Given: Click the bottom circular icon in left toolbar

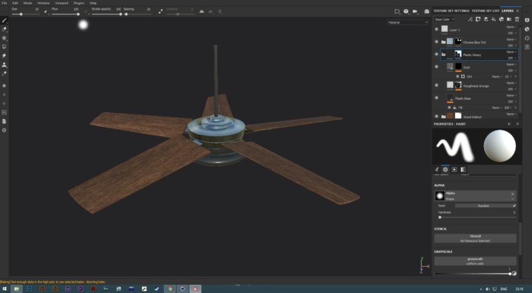Looking at the screenshot, I should [x=4, y=130].
